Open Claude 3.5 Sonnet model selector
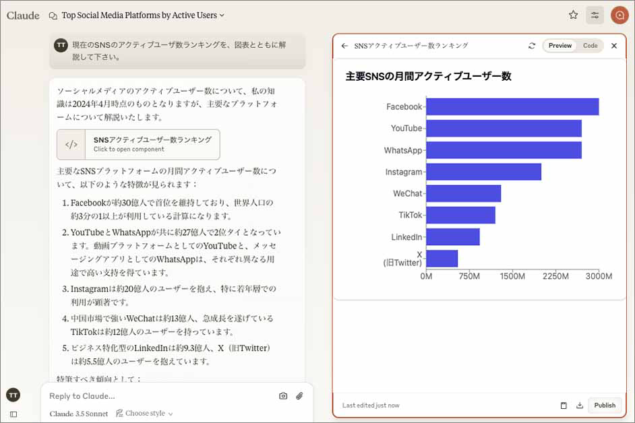 [78, 414]
